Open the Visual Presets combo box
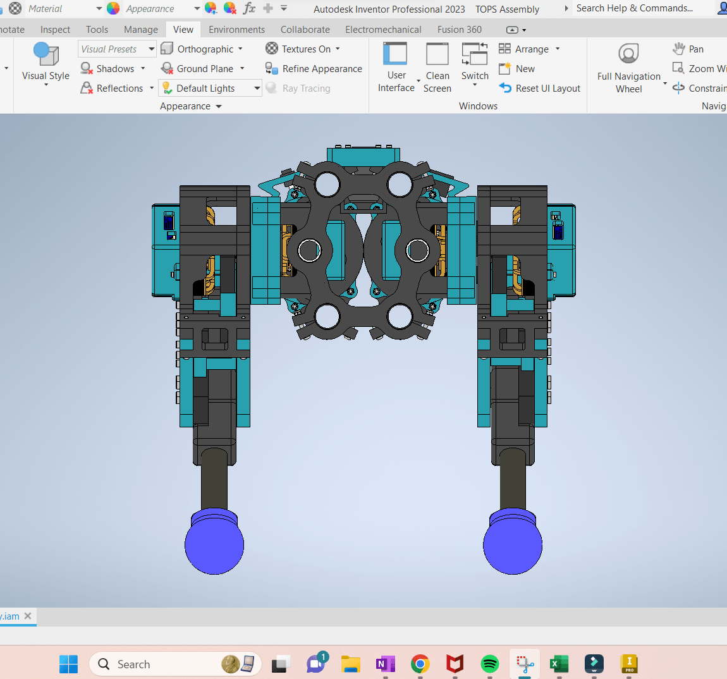 point(117,49)
